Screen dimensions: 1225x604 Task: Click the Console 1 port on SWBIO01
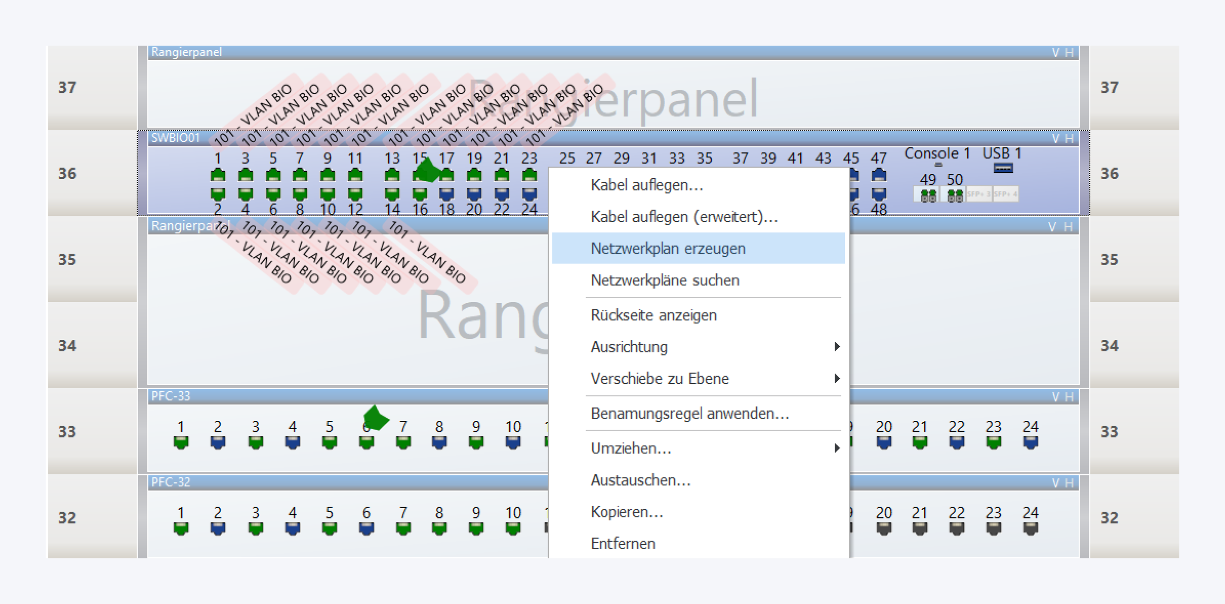(x=938, y=164)
